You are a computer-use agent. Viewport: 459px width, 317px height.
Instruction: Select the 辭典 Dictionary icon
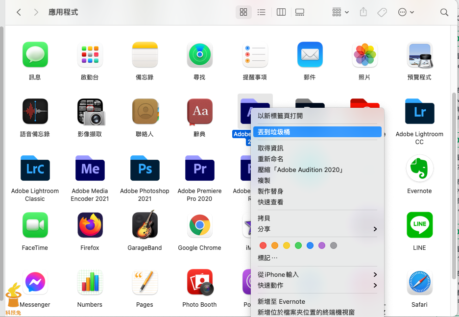pos(200,112)
